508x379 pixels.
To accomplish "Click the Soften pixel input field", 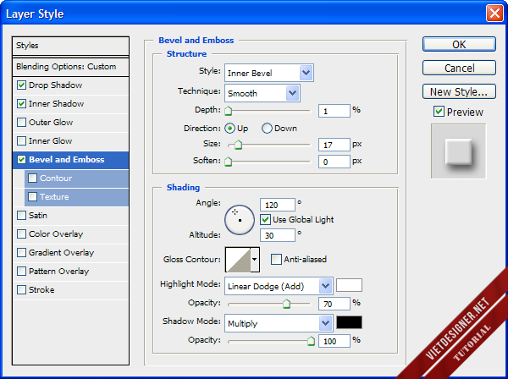I will [334, 162].
